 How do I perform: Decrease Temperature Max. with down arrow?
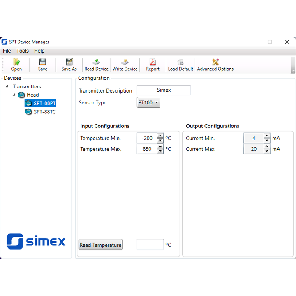pyautogui.click(x=160, y=151)
